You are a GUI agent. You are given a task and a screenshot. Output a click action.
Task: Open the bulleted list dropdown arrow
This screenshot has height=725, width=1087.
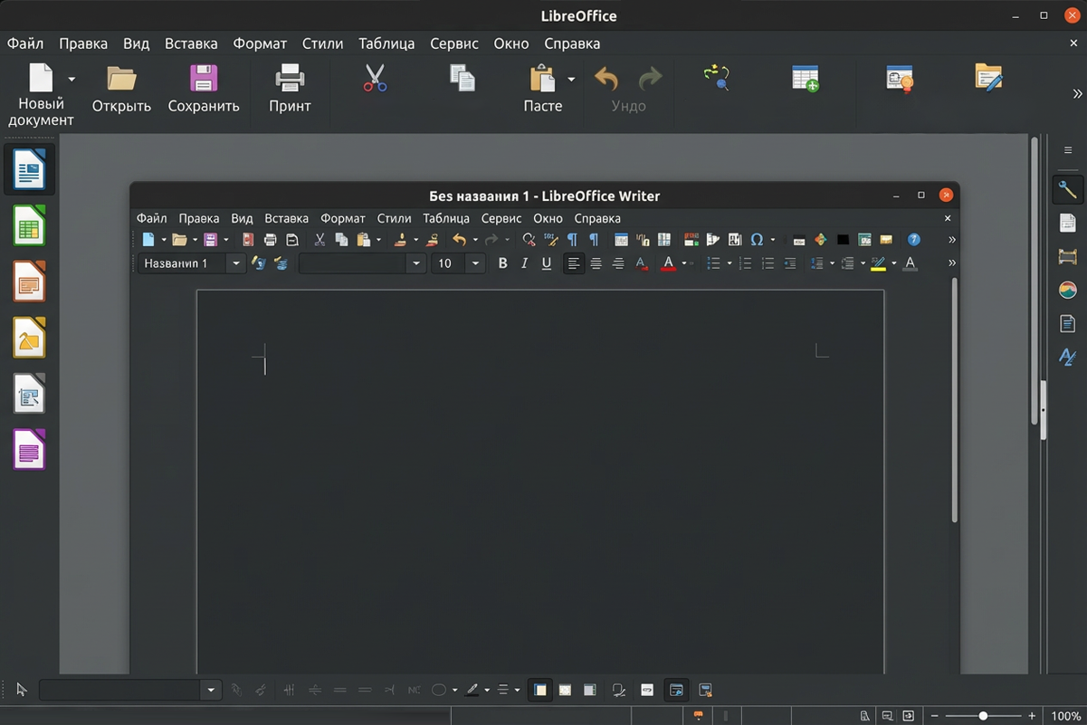729,263
